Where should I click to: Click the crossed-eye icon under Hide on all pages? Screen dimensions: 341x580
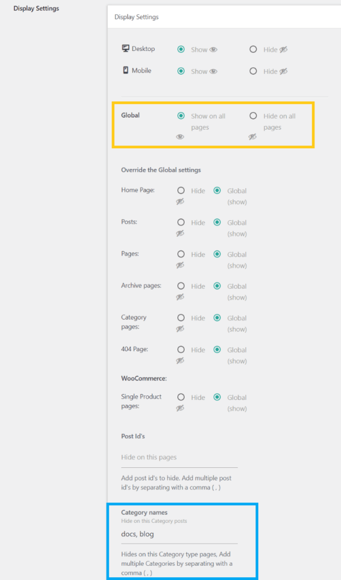pyautogui.click(x=252, y=137)
